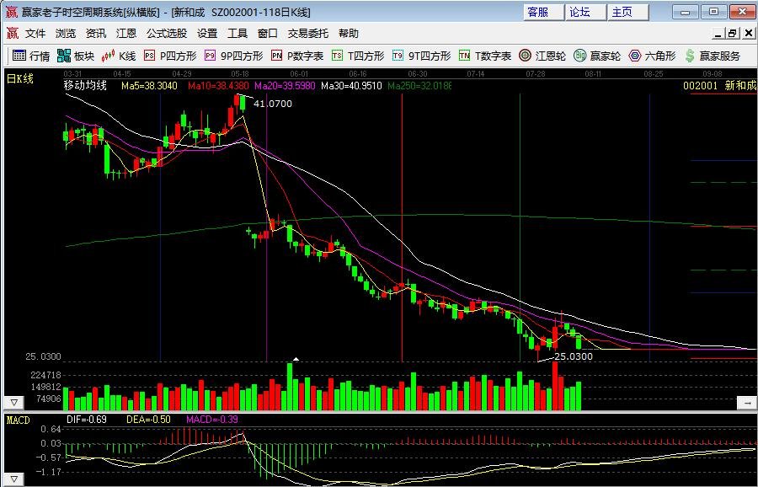Open the 9T四方形 tool
Viewport: 758px width, 487px height.
click(x=421, y=56)
